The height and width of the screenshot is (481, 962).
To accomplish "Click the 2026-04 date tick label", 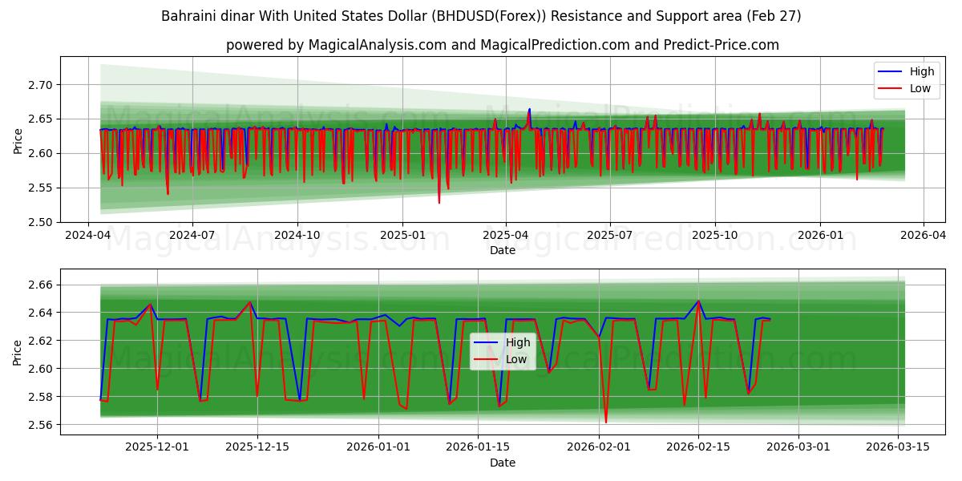I will [924, 236].
